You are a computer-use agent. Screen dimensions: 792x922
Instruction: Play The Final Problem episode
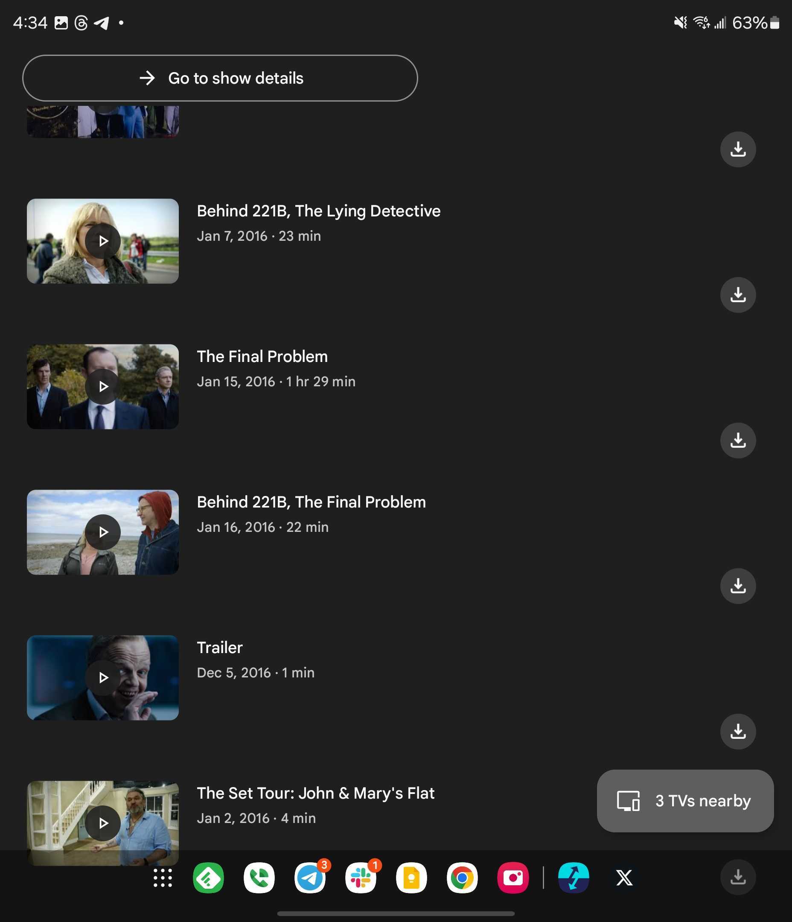(x=103, y=387)
